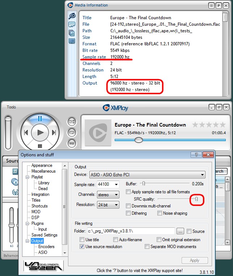Select Integration in the options tree
Screen dimensions: 233x276
click(41, 194)
